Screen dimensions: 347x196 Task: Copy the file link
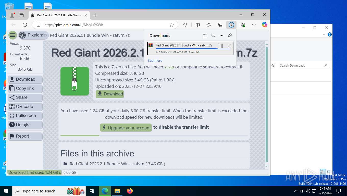[25, 88]
